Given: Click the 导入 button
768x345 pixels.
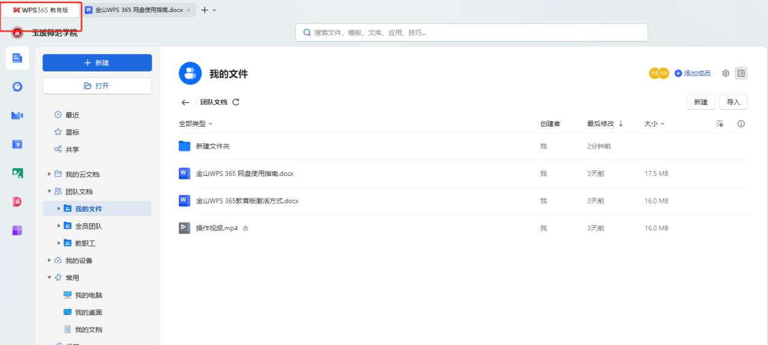Looking at the screenshot, I should point(733,102).
